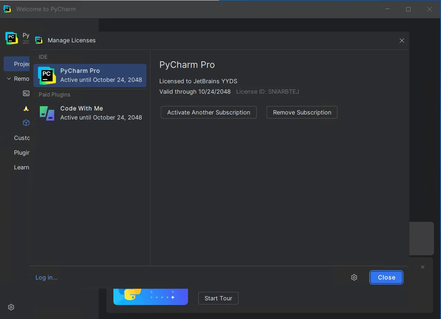Click the PyCharm icon in the window title bar
The width and height of the screenshot is (441, 319).
pos(7,9)
